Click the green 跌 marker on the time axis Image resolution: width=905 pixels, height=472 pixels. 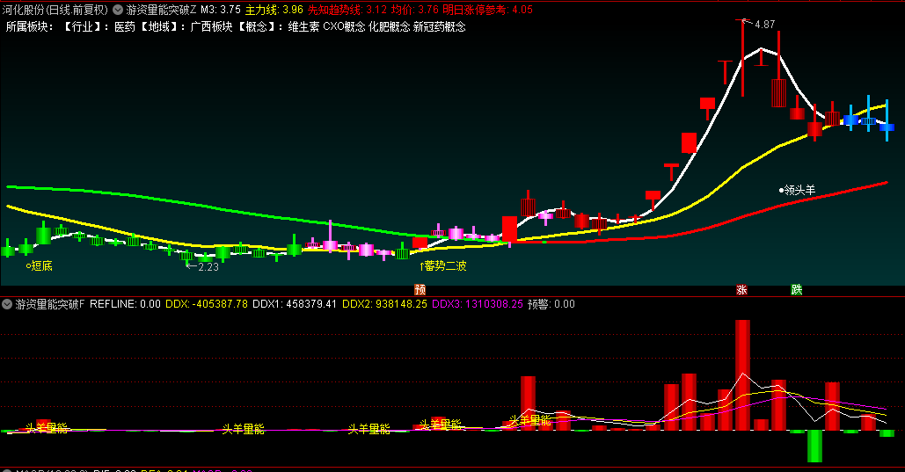797,290
